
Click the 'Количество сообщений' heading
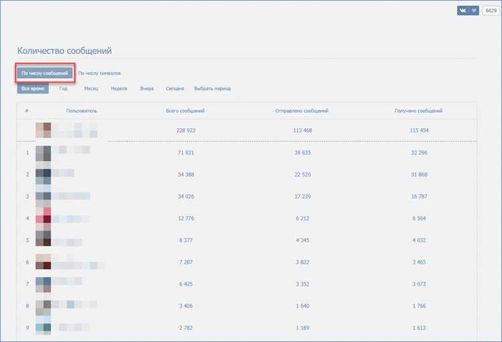point(64,51)
